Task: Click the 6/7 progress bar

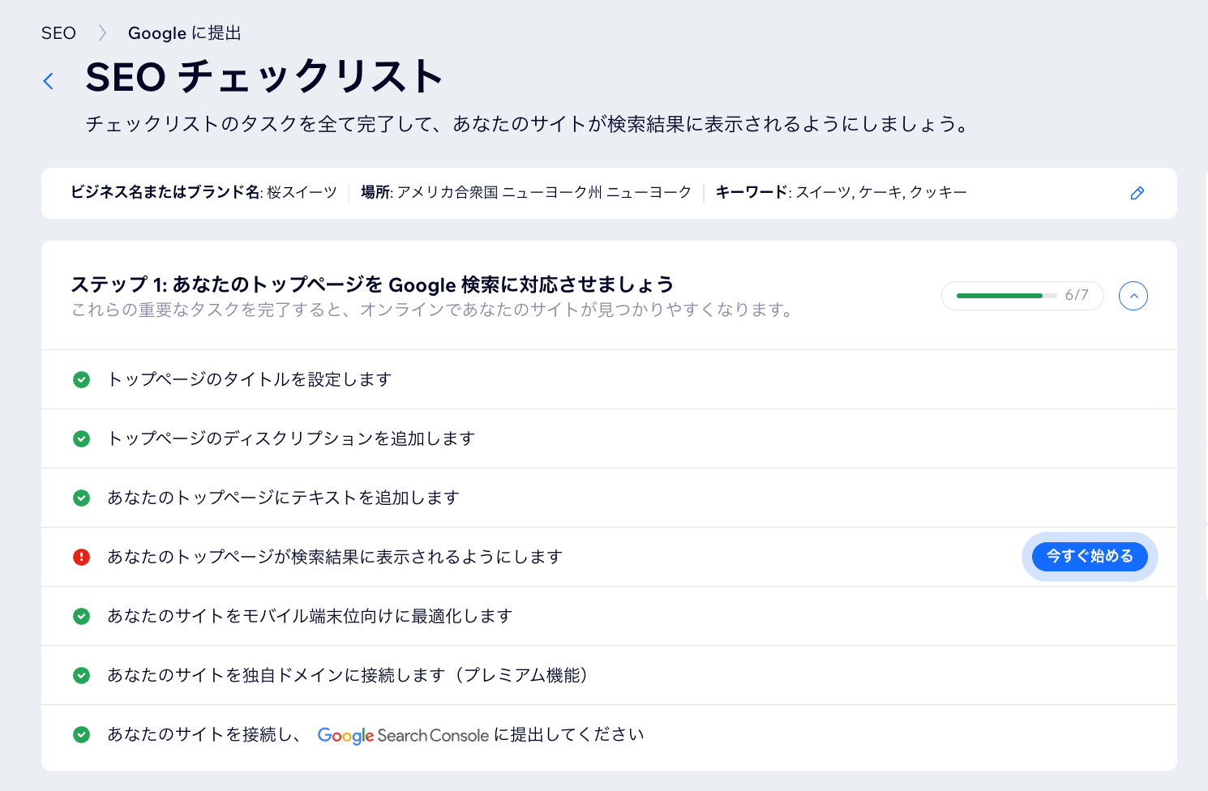Action: [1022, 296]
